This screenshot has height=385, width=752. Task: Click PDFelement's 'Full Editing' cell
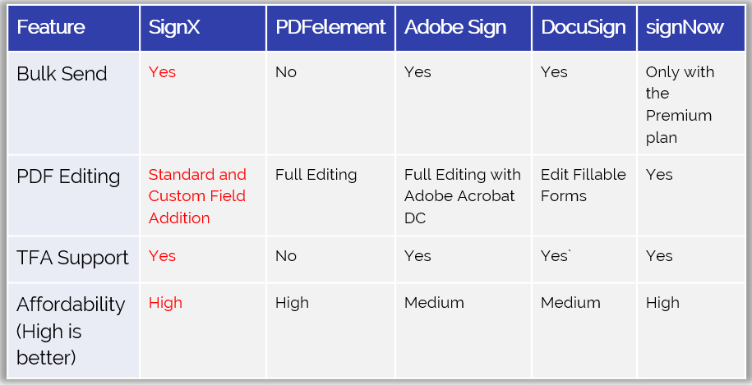click(x=316, y=175)
